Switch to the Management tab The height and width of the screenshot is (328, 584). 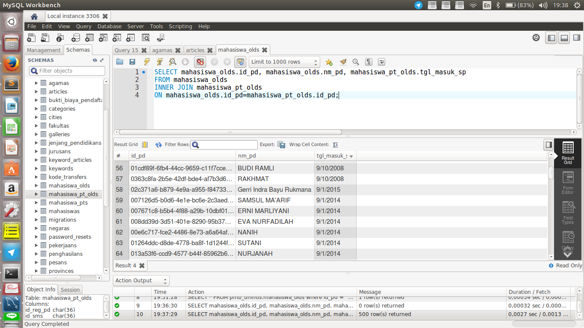[x=44, y=50]
